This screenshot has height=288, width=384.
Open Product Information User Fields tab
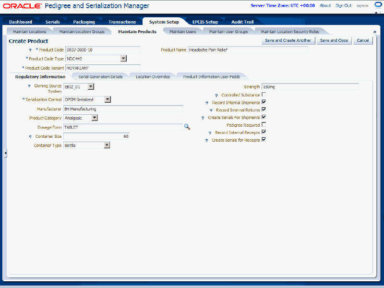212,77
